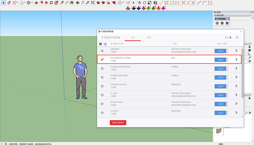Screen dimensions: 254x145
Task: Toggle Das ModelFun Plugin enabled switch
Action: [x=221, y=60]
